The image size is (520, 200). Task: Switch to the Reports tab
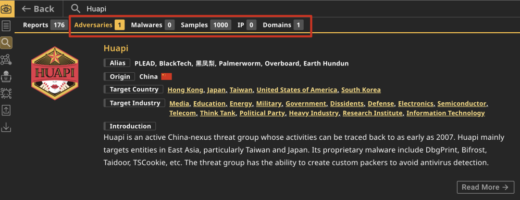45,25
